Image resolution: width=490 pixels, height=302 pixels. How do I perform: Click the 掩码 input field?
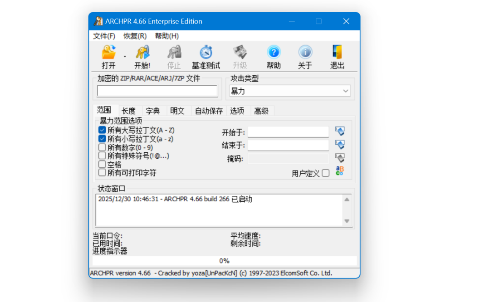[x=288, y=159]
